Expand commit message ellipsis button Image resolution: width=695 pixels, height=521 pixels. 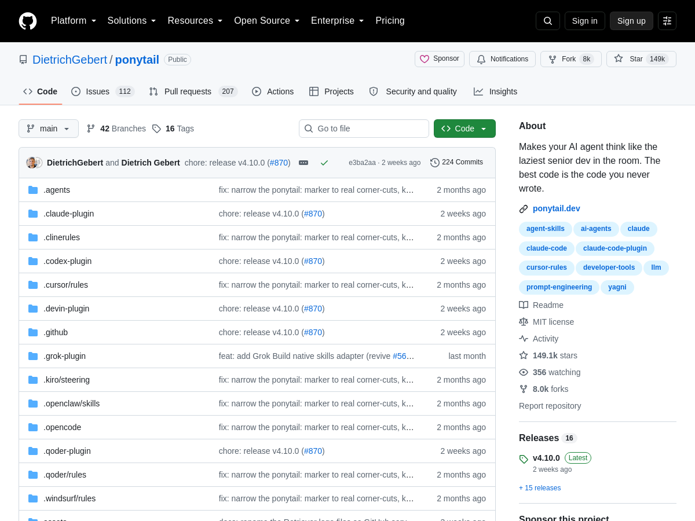pos(303,163)
